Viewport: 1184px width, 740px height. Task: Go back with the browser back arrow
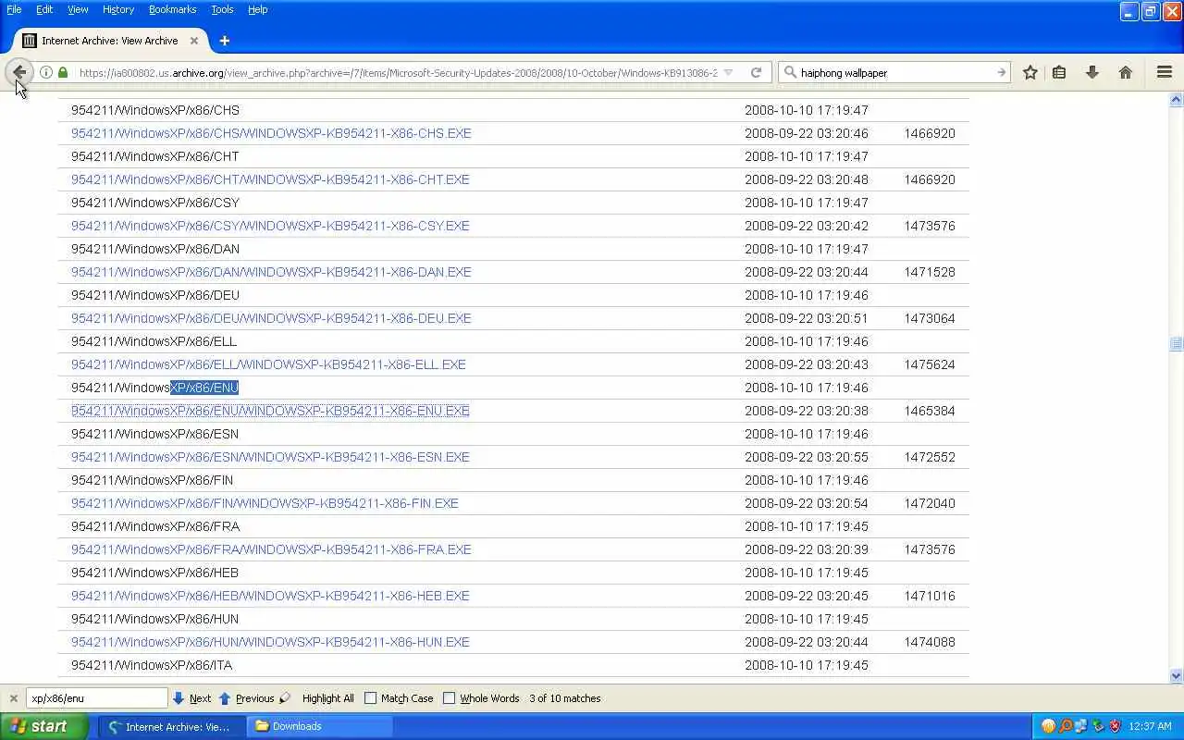(19, 72)
